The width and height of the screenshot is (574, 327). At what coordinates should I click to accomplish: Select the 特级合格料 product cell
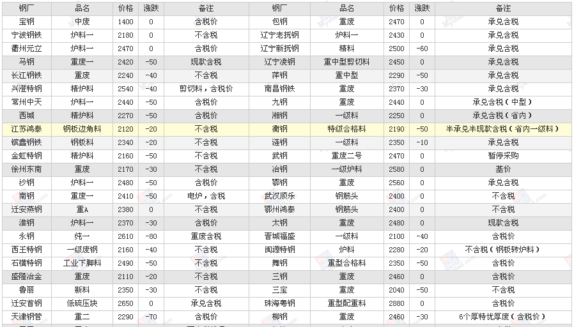pyautogui.click(x=346, y=129)
